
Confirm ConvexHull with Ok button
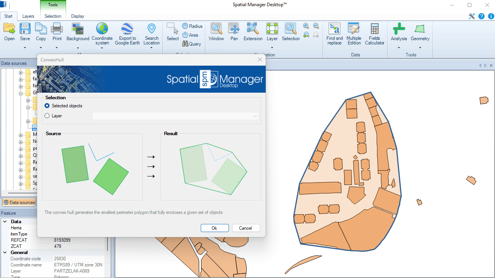tap(215, 228)
